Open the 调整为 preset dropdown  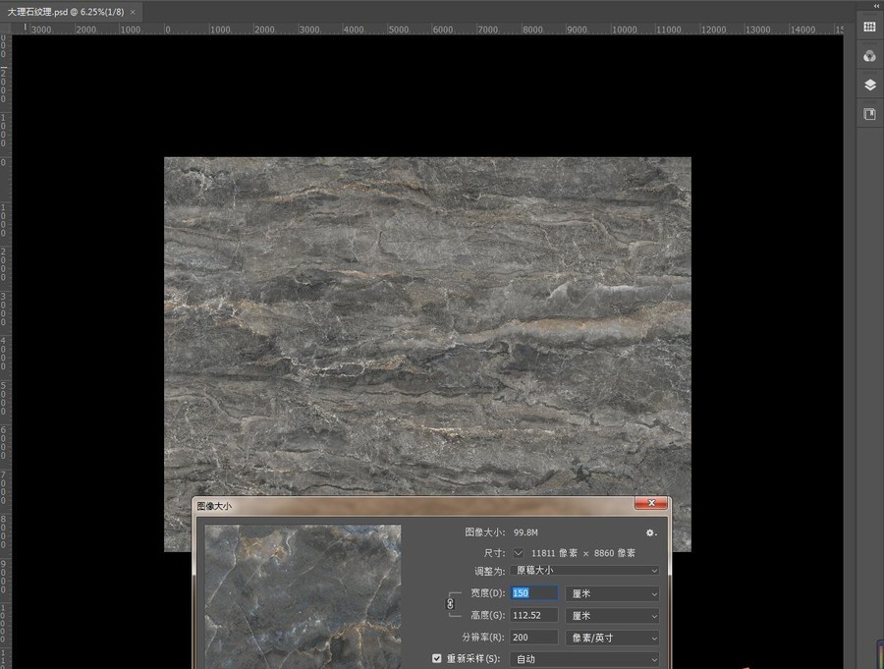584,571
